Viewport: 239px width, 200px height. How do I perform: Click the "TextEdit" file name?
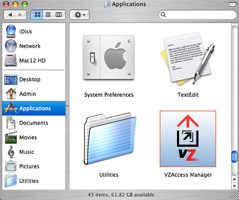coord(188,95)
